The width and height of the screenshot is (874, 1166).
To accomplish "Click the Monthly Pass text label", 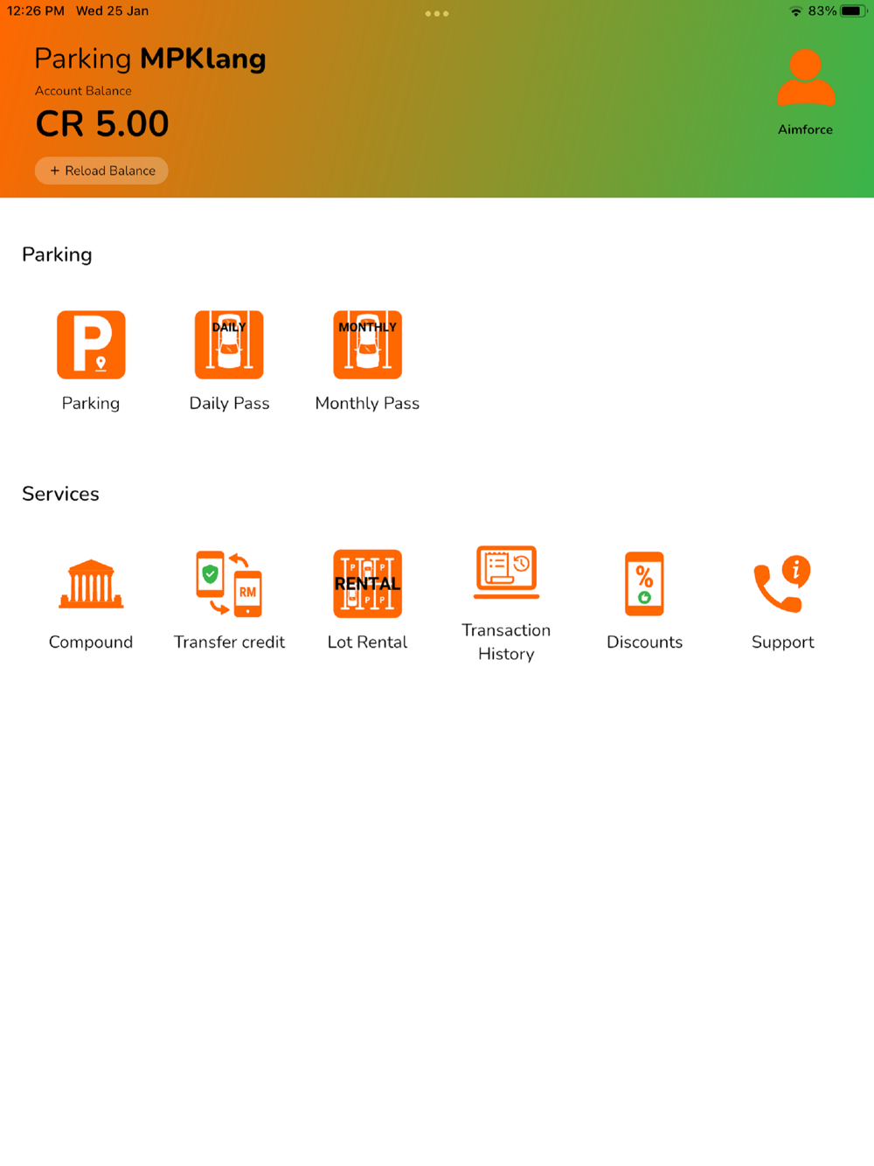I will coord(367,403).
